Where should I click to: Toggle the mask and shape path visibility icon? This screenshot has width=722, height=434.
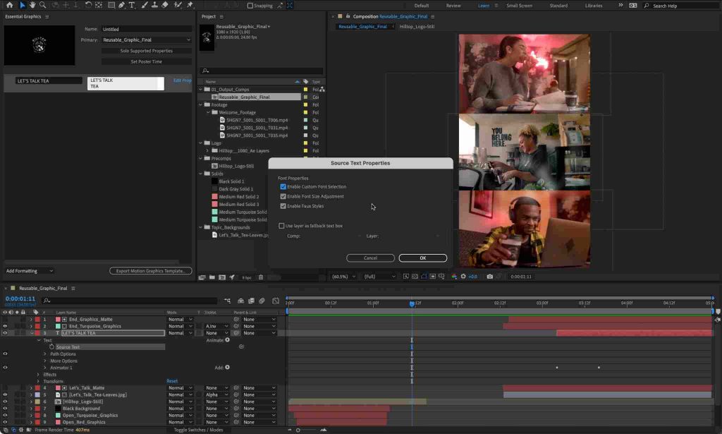point(424,277)
